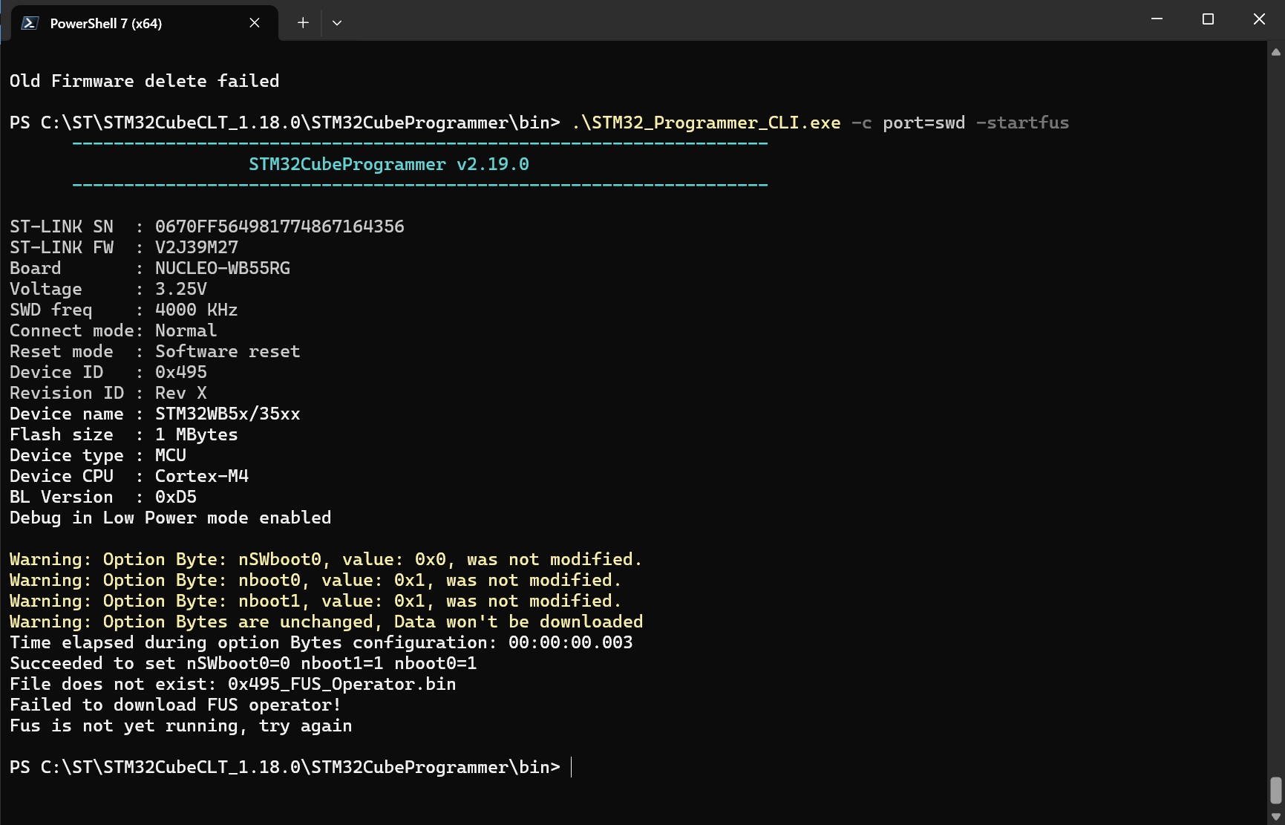Maximize the terminal window
The height and width of the screenshot is (825, 1285).
[x=1208, y=19]
